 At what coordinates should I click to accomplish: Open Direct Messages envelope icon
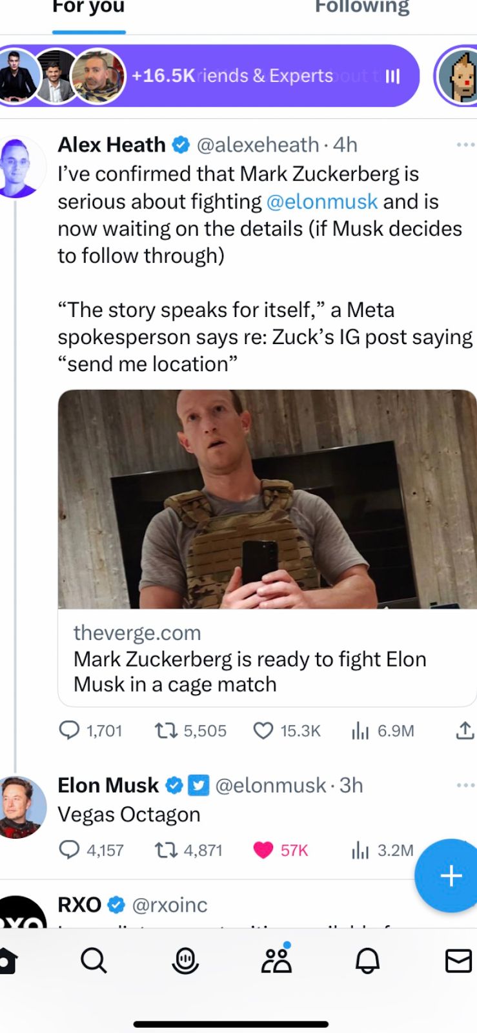(x=458, y=961)
